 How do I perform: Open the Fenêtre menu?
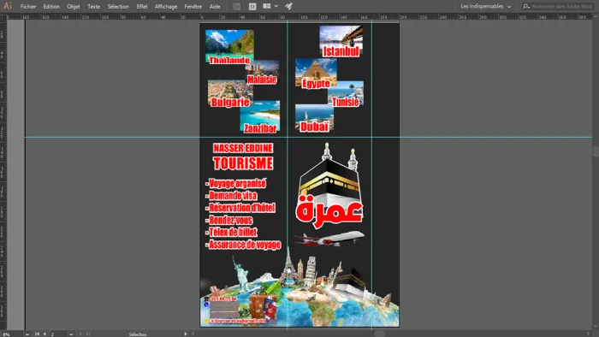tap(193, 7)
